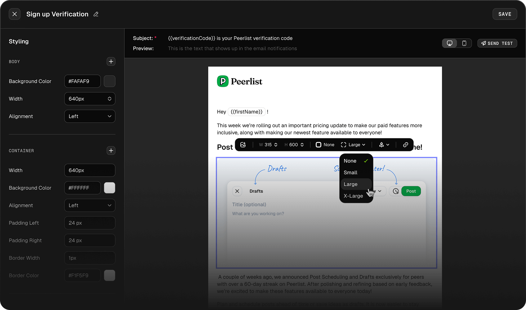Add a new CONTAINER style property via plus icon
This screenshot has width=526, height=310.
click(111, 151)
